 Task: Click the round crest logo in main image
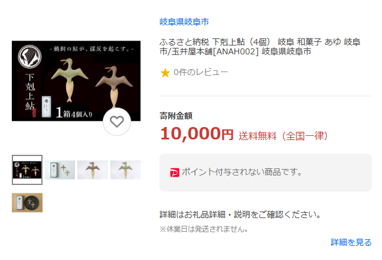[30, 57]
